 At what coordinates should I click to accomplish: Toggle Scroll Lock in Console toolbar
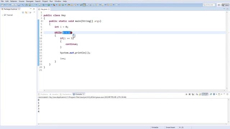pos(200,94)
